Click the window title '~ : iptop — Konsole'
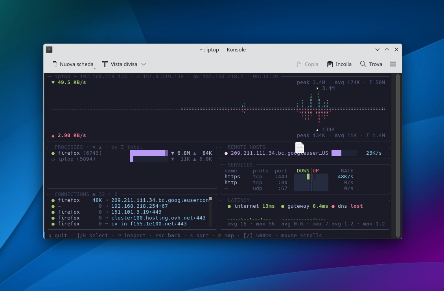Screen dimensions: 444x291 (x=223, y=49)
